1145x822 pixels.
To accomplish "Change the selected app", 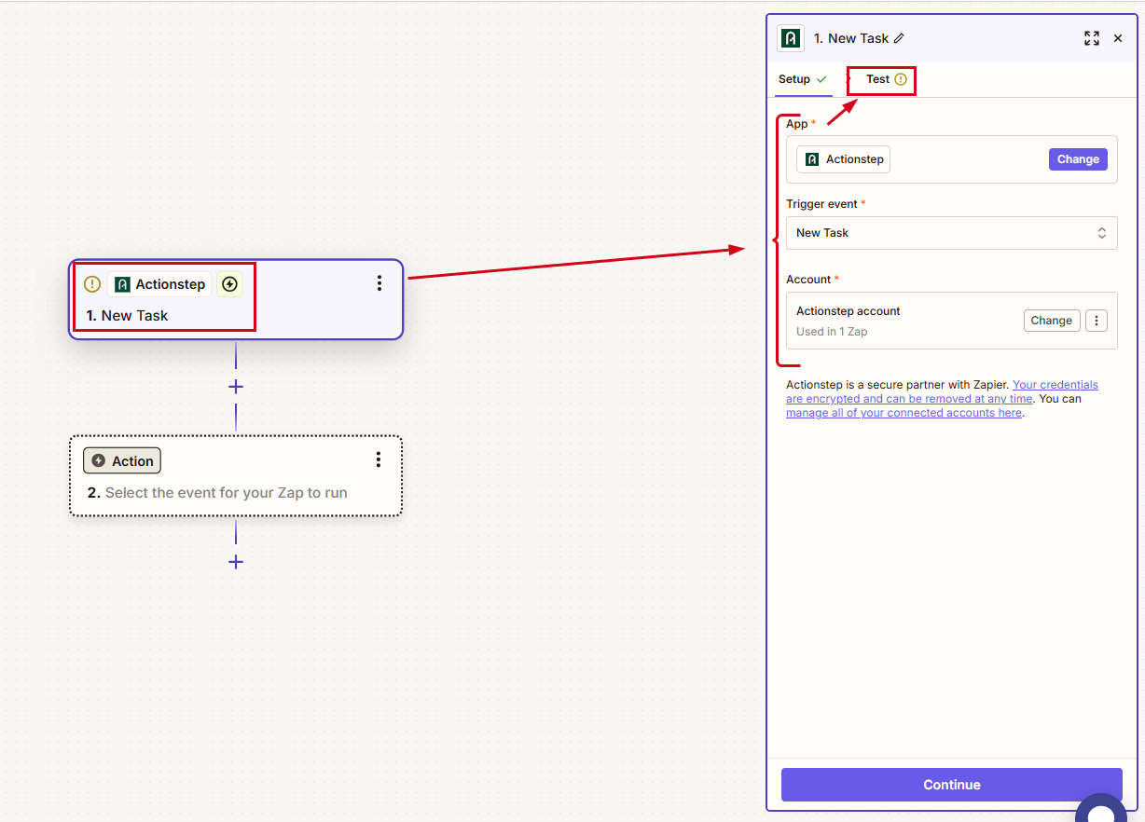I will pos(1078,159).
